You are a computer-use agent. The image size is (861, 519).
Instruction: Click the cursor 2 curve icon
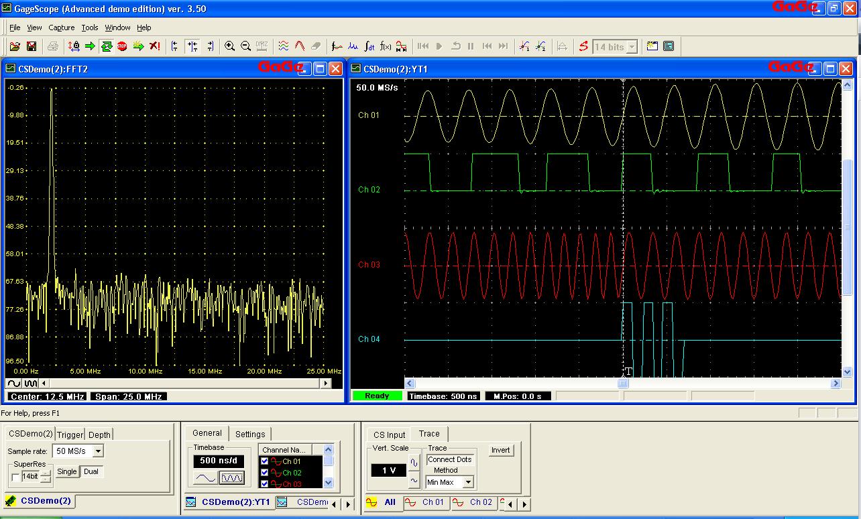540,46
